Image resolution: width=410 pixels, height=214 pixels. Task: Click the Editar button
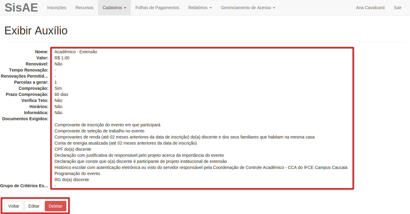(34, 206)
